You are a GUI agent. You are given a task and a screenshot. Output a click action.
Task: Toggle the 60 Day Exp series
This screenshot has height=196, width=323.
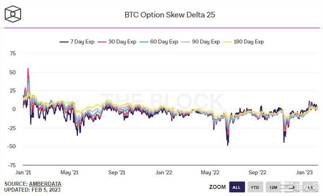(165, 42)
